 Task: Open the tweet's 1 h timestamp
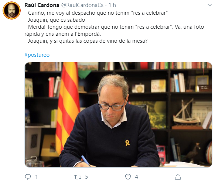tap(112, 5)
